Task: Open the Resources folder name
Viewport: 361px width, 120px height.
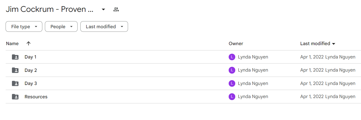Action: pos(36,97)
